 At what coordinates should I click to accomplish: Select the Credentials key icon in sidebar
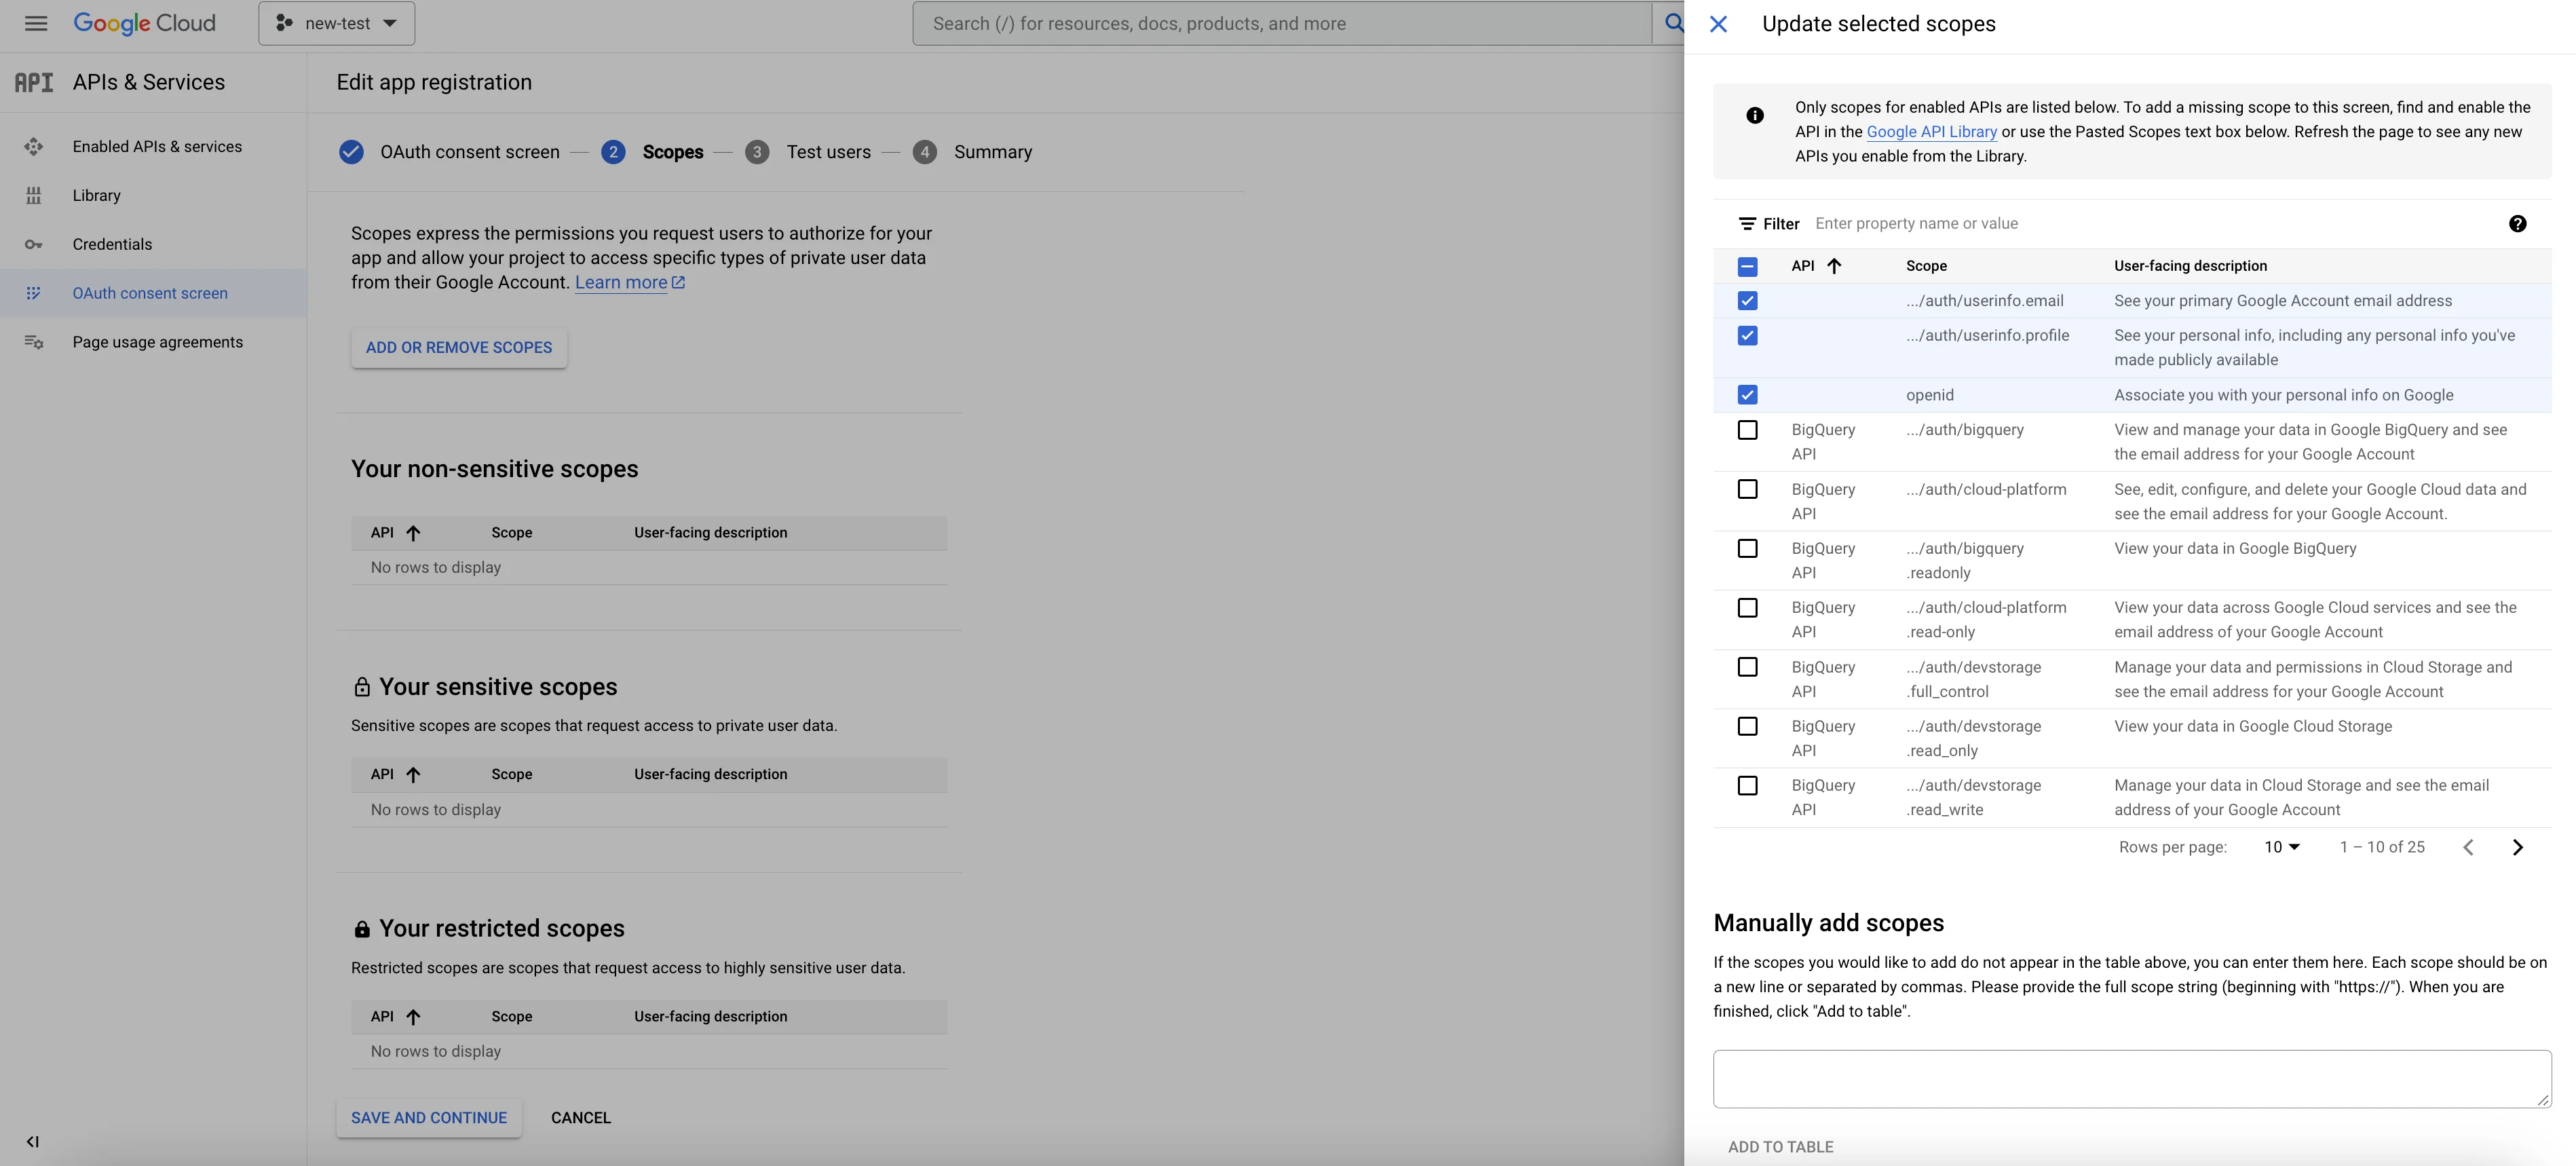(x=34, y=243)
